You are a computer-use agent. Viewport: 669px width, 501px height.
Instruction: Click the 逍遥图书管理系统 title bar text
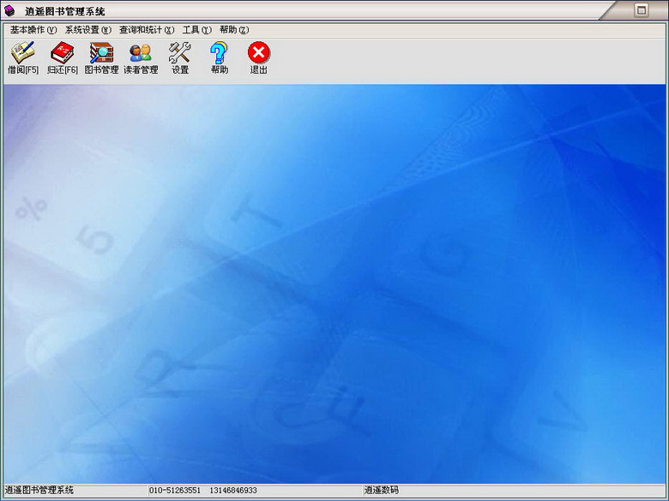65,11
